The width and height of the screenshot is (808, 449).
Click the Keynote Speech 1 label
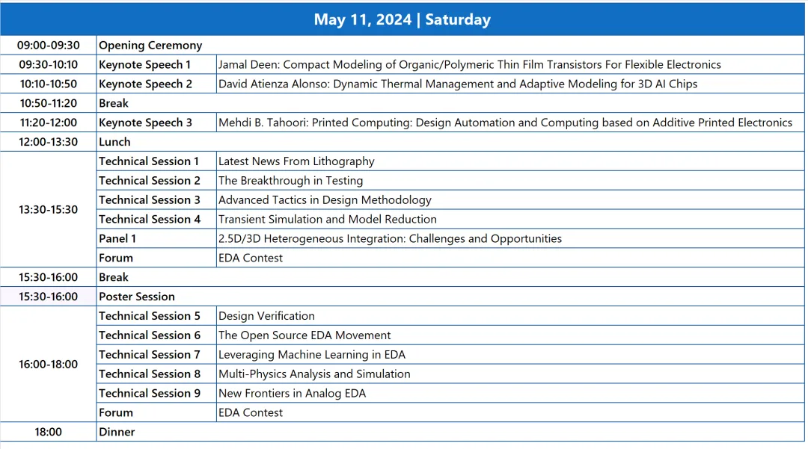click(x=145, y=65)
